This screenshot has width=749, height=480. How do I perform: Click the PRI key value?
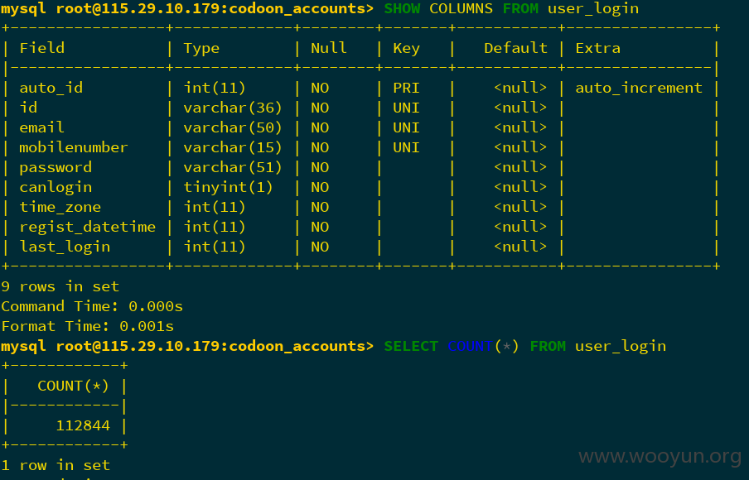tap(406, 88)
